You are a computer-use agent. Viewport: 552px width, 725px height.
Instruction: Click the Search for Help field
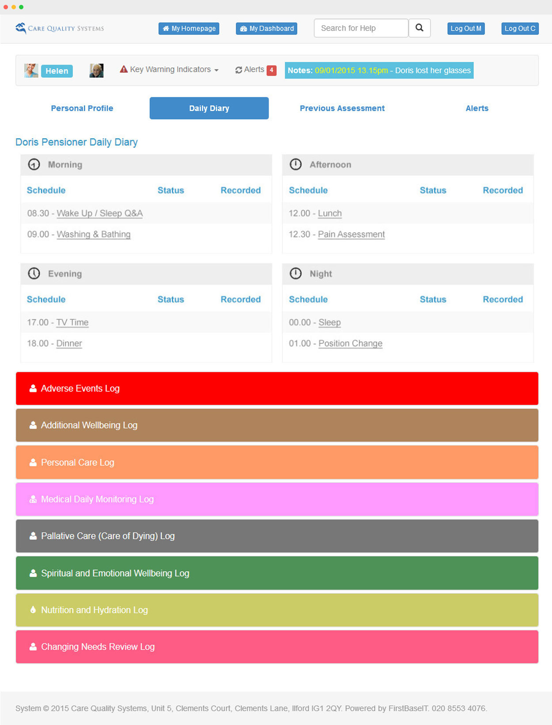pos(361,28)
